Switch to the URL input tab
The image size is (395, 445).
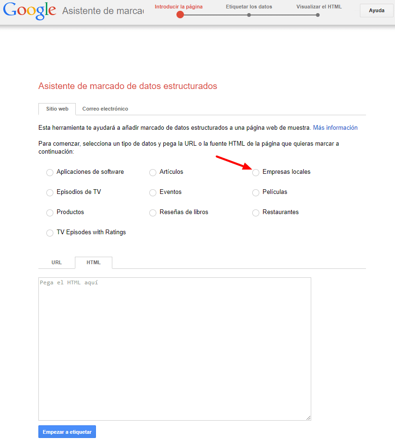(x=57, y=262)
